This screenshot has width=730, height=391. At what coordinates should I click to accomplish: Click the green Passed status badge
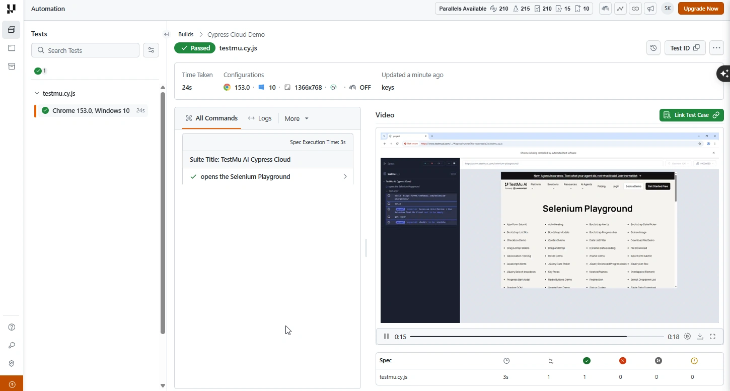[x=195, y=48]
